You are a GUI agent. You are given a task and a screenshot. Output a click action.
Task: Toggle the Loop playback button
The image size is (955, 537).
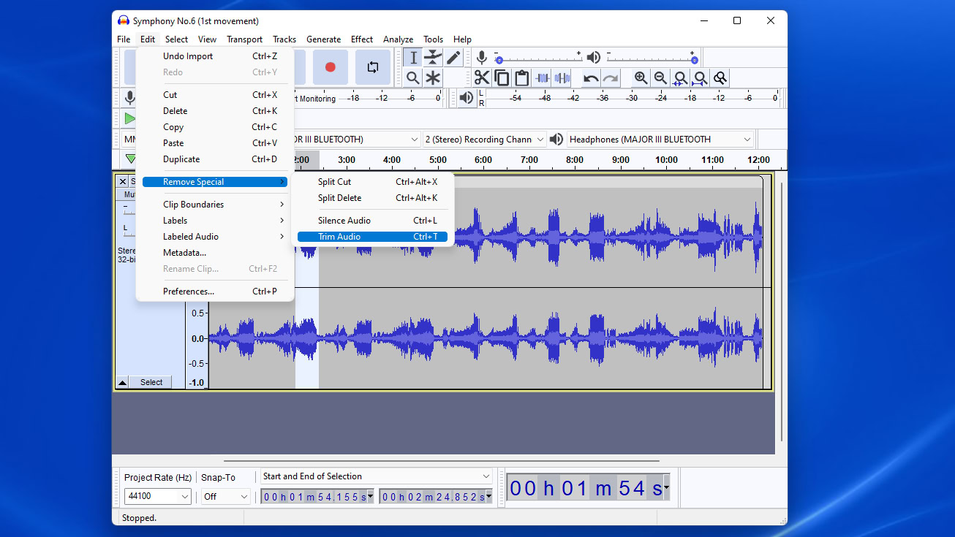372,67
